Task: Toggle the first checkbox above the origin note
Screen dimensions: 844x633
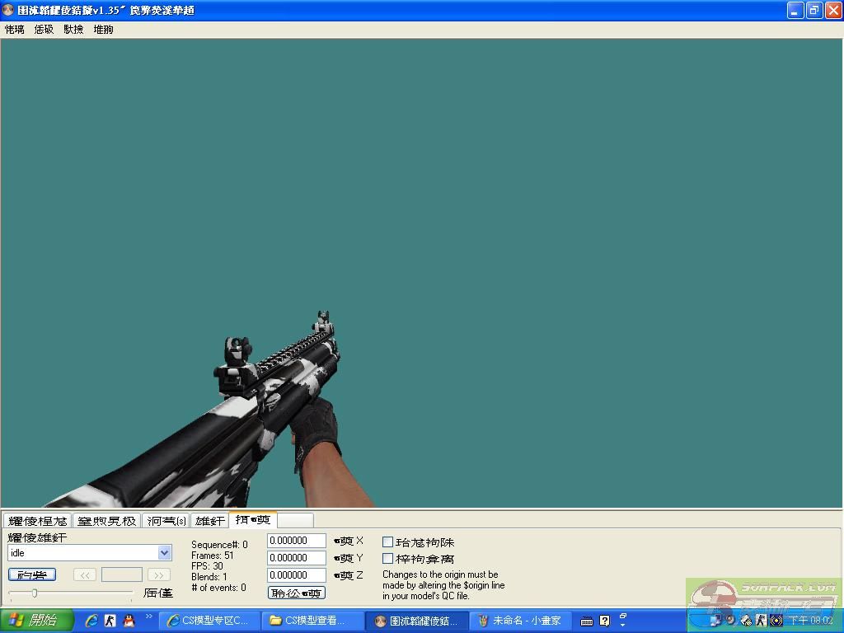Action: tap(387, 542)
